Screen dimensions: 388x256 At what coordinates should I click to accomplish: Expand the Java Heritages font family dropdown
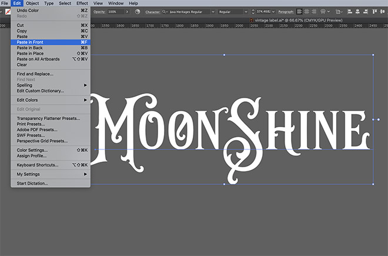(x=212, y=12)
